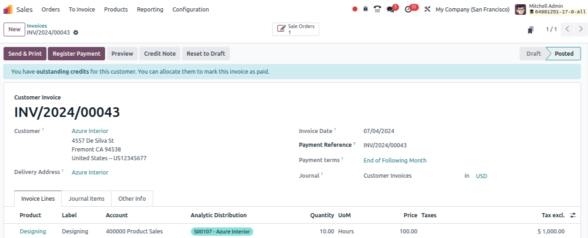Image resolution: width=588 pixels, height=238 pixels.
Task: Open column settings adjust icon
Action: pos(573,215)
